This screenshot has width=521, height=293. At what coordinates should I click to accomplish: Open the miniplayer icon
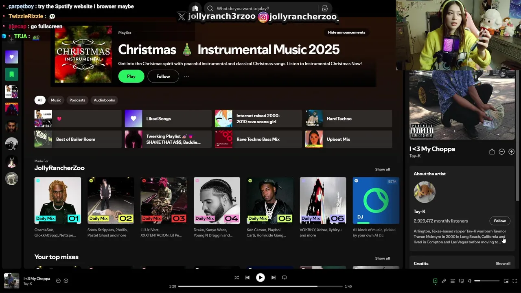click(x=506, y=281)
